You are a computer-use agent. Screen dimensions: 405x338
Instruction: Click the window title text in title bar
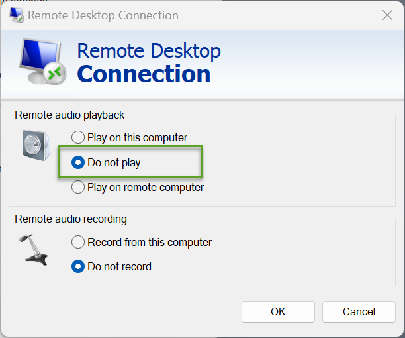[x=103, y=15]
